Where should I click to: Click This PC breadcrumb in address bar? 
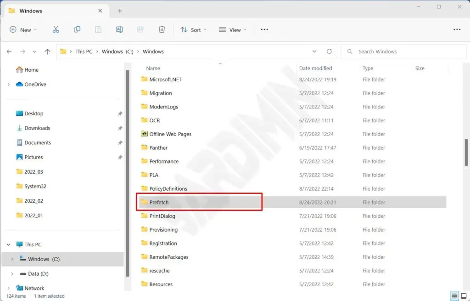click(x=84, y=51)
